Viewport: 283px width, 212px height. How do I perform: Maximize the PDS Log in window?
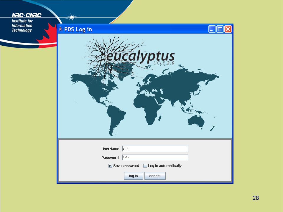220,29
